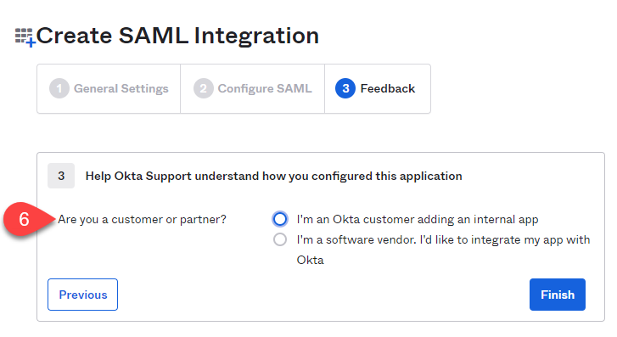Select the software vendor radio button
The width and height of the screenshot is (617, 337).
(280, 239)
